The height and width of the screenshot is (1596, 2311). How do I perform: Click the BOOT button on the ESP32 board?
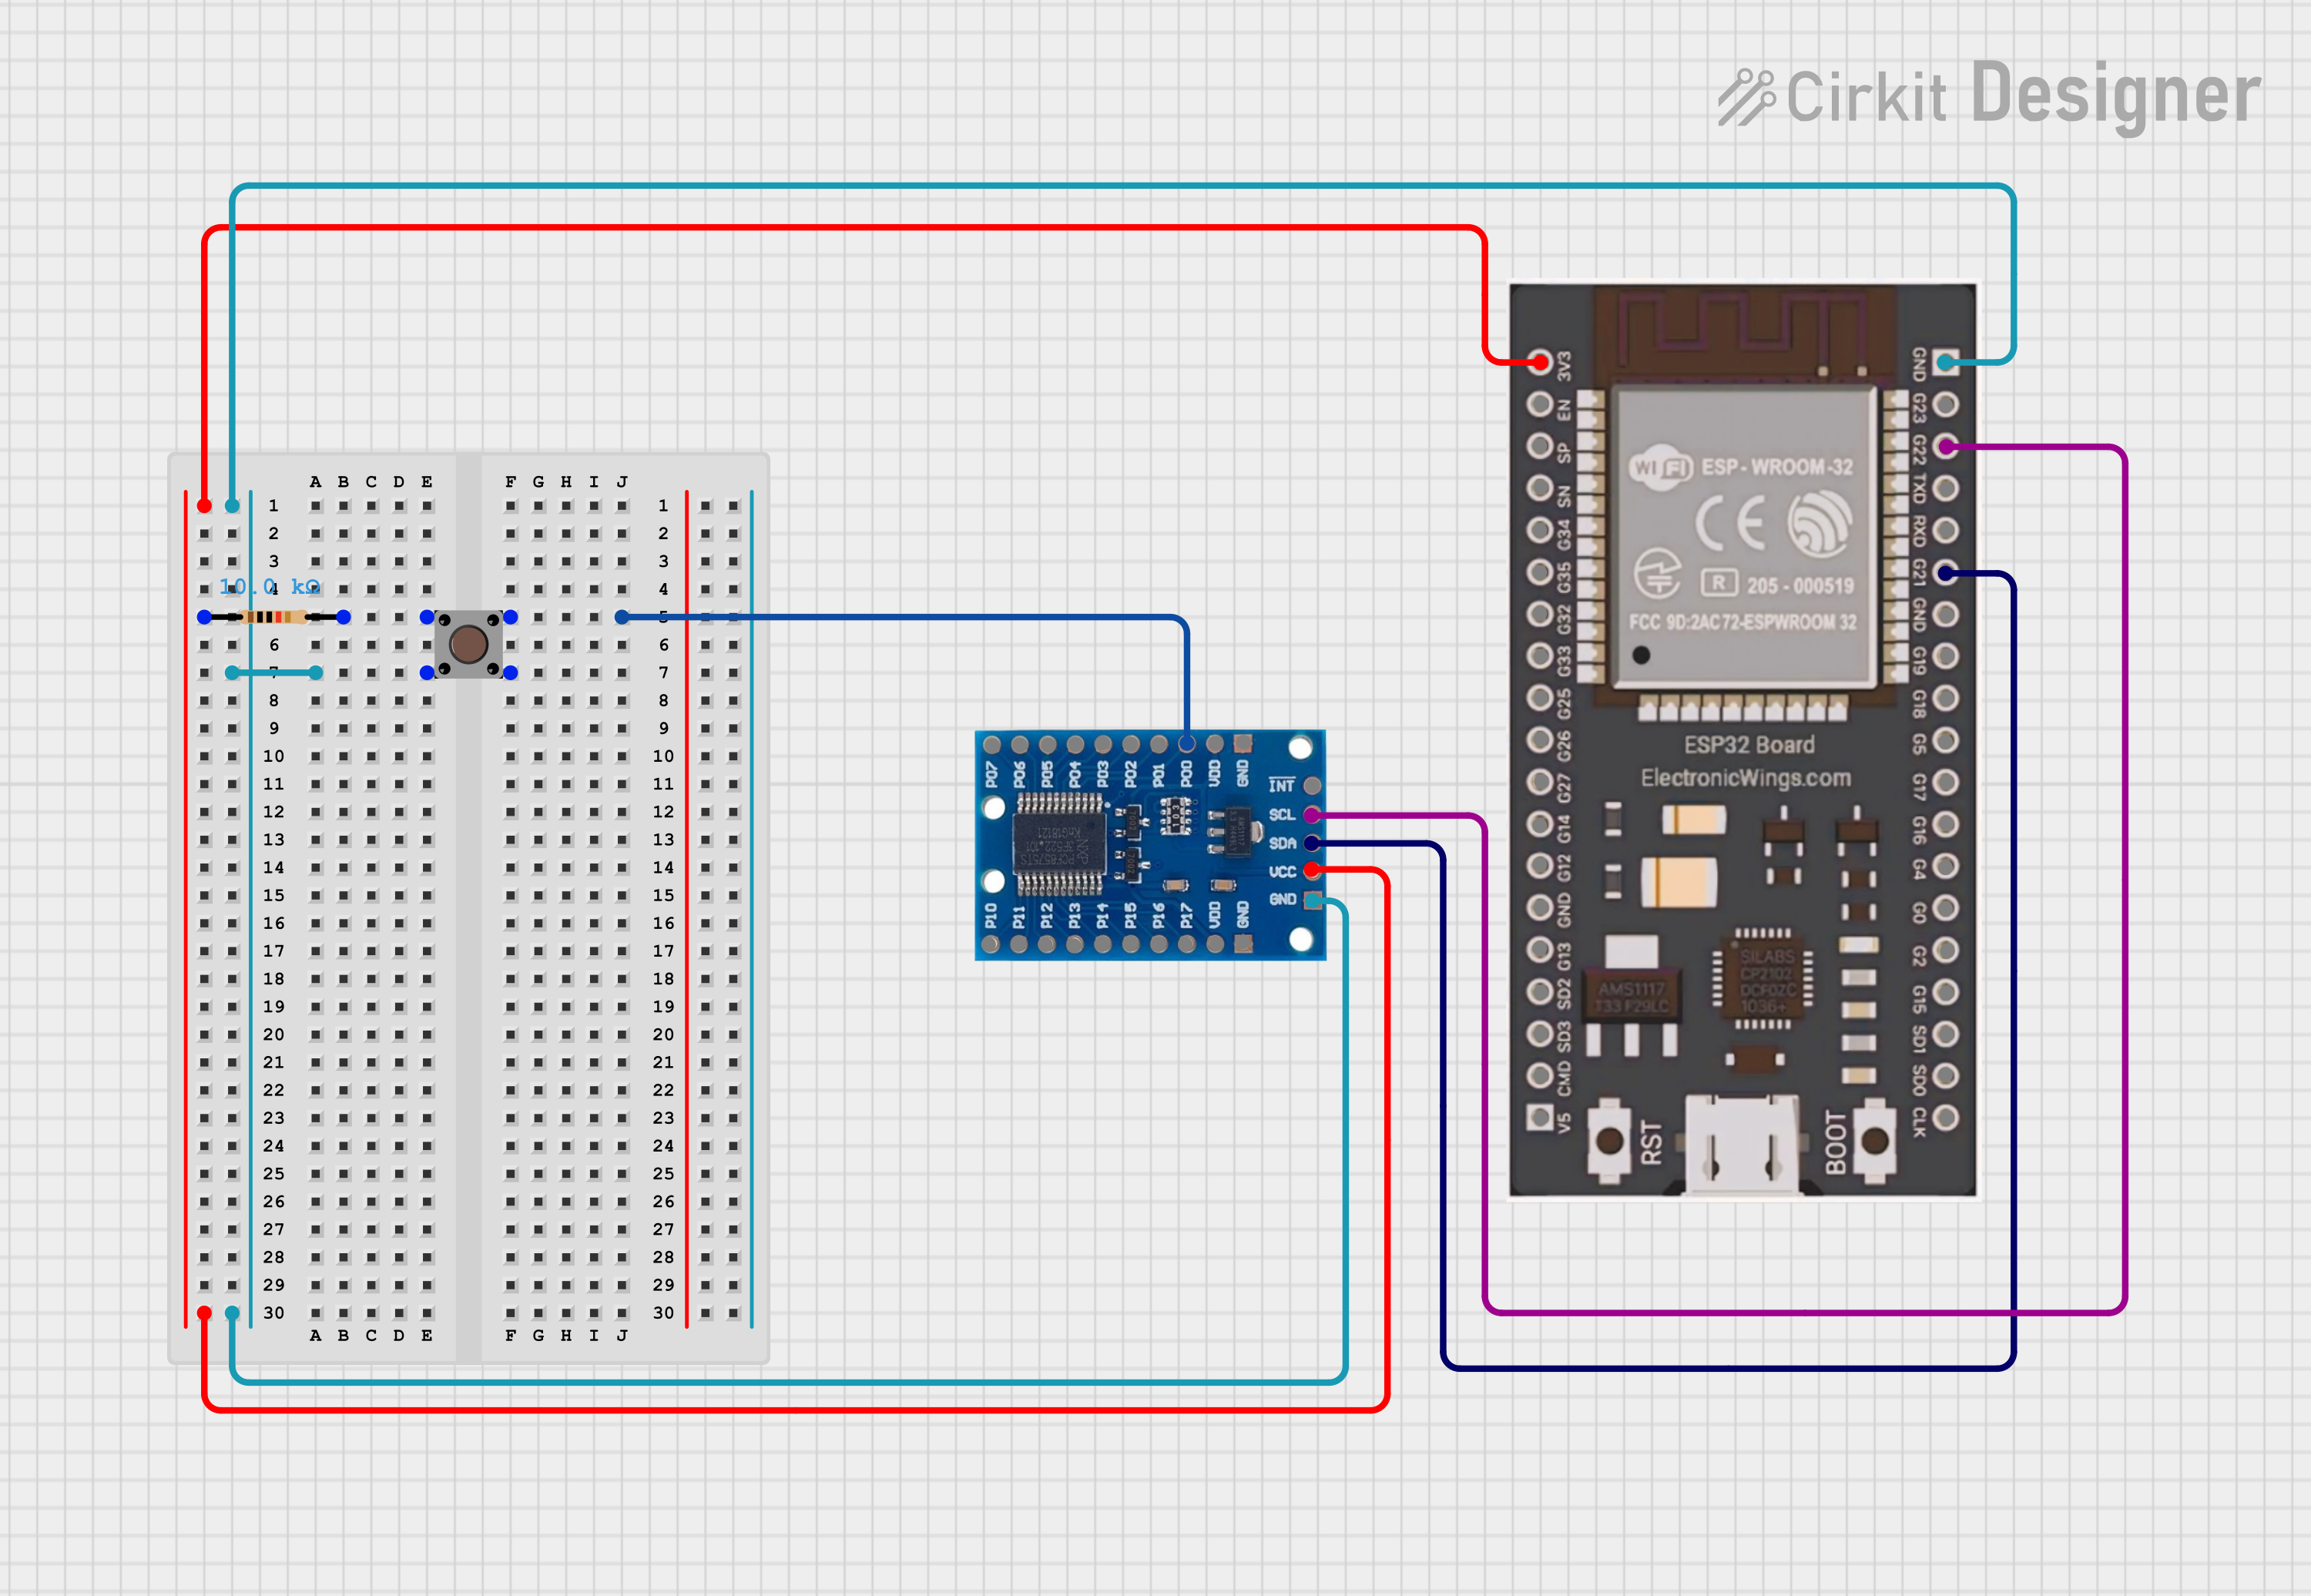1875,1140
